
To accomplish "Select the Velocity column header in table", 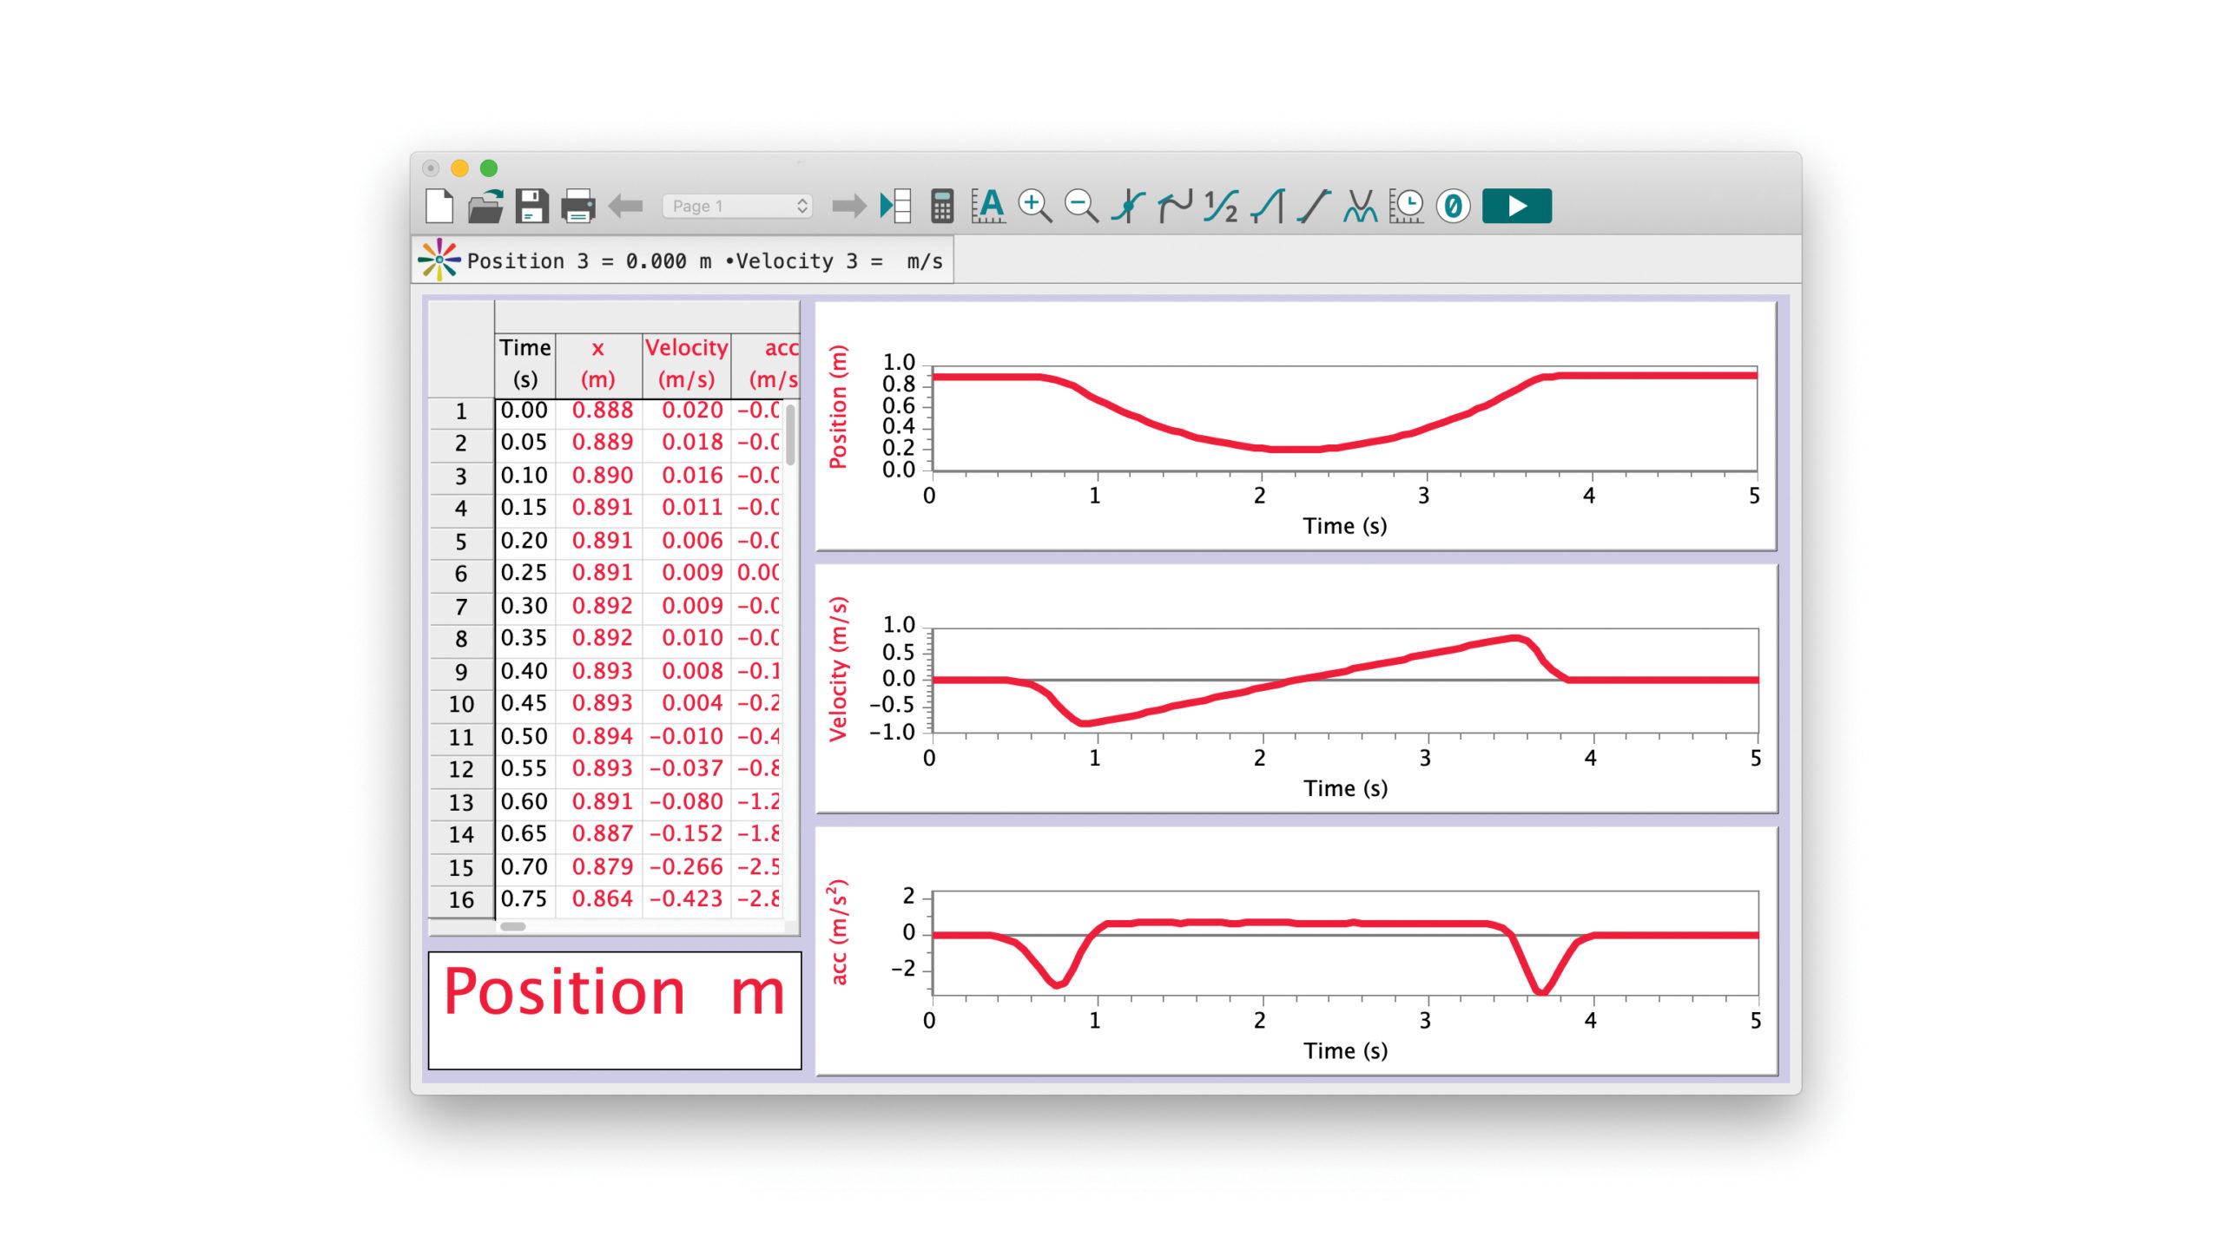I will click(686, 363).
